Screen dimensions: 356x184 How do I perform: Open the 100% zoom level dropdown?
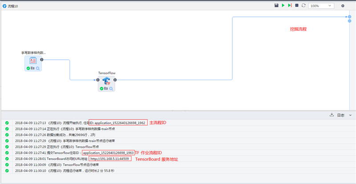click(322, 6)
